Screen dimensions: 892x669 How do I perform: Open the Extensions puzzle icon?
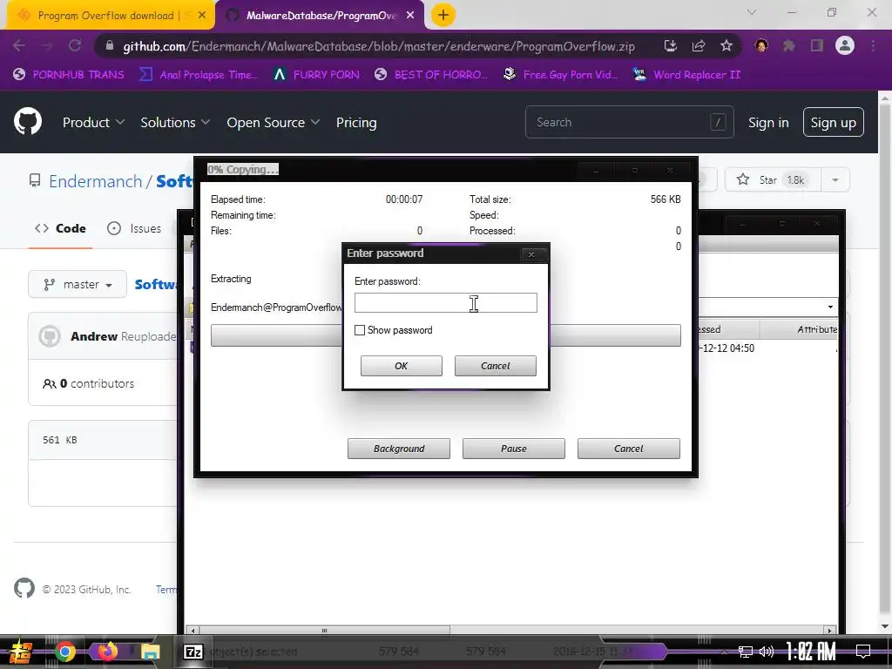789,45
